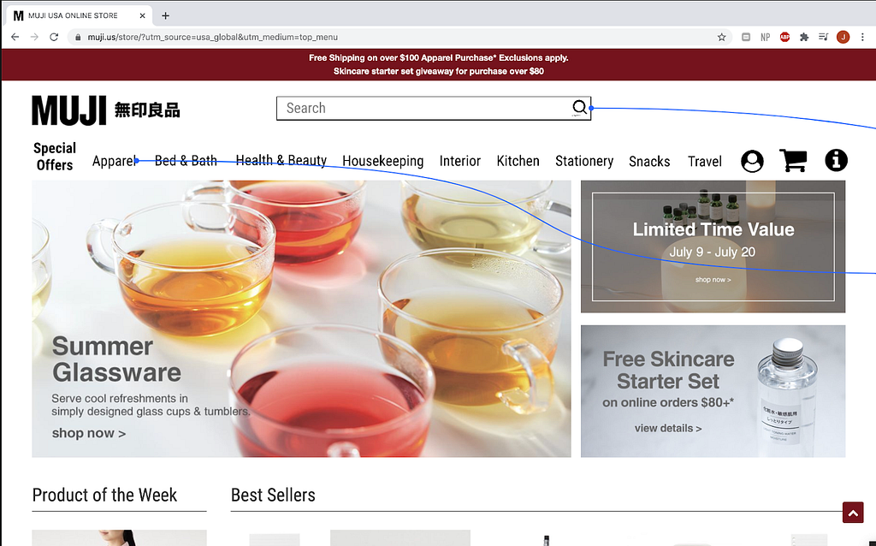Click shop now on Summer Glassware banner

(89, 433)
